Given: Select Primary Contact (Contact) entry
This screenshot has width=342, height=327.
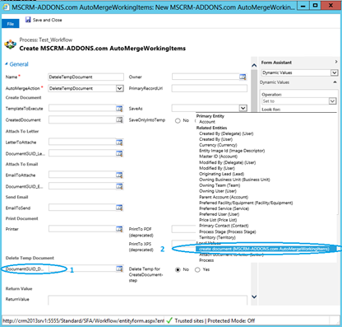Looking at the screenshot, I should pos(224,226).
